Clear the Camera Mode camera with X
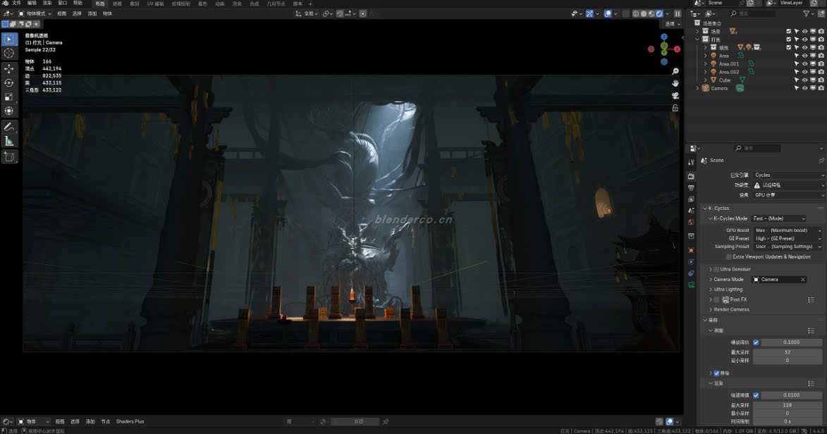 pos(803,280)
